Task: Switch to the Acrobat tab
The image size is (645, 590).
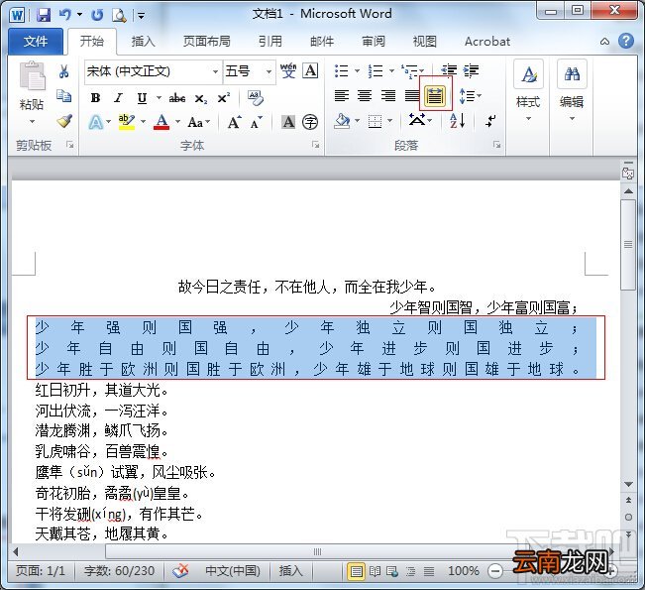Action: 487,42
